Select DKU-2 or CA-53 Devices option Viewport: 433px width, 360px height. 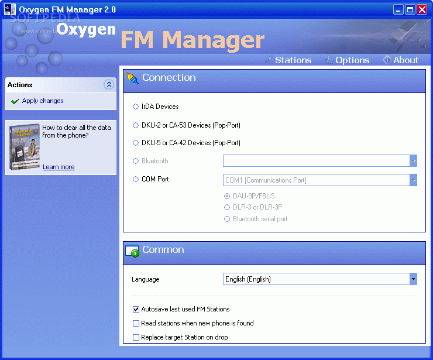[136, 125]
